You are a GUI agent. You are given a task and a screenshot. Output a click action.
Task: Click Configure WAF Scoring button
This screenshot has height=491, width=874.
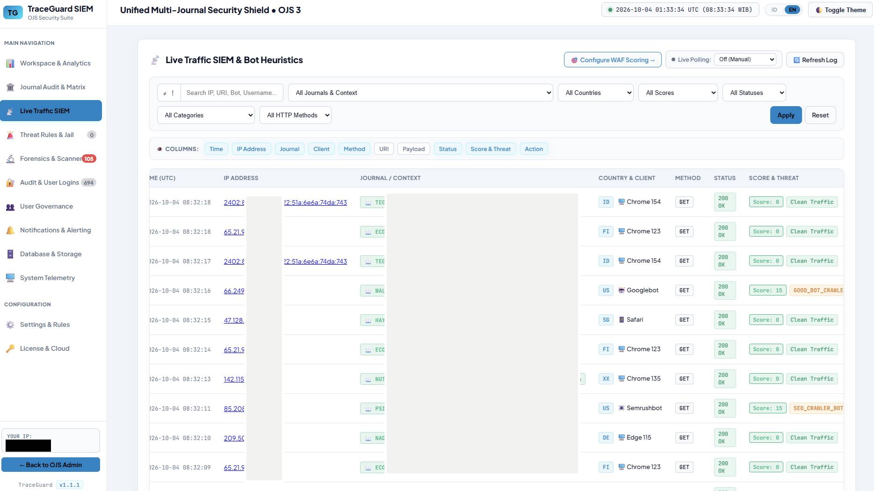pyautogui.click(x=613, y=60)
